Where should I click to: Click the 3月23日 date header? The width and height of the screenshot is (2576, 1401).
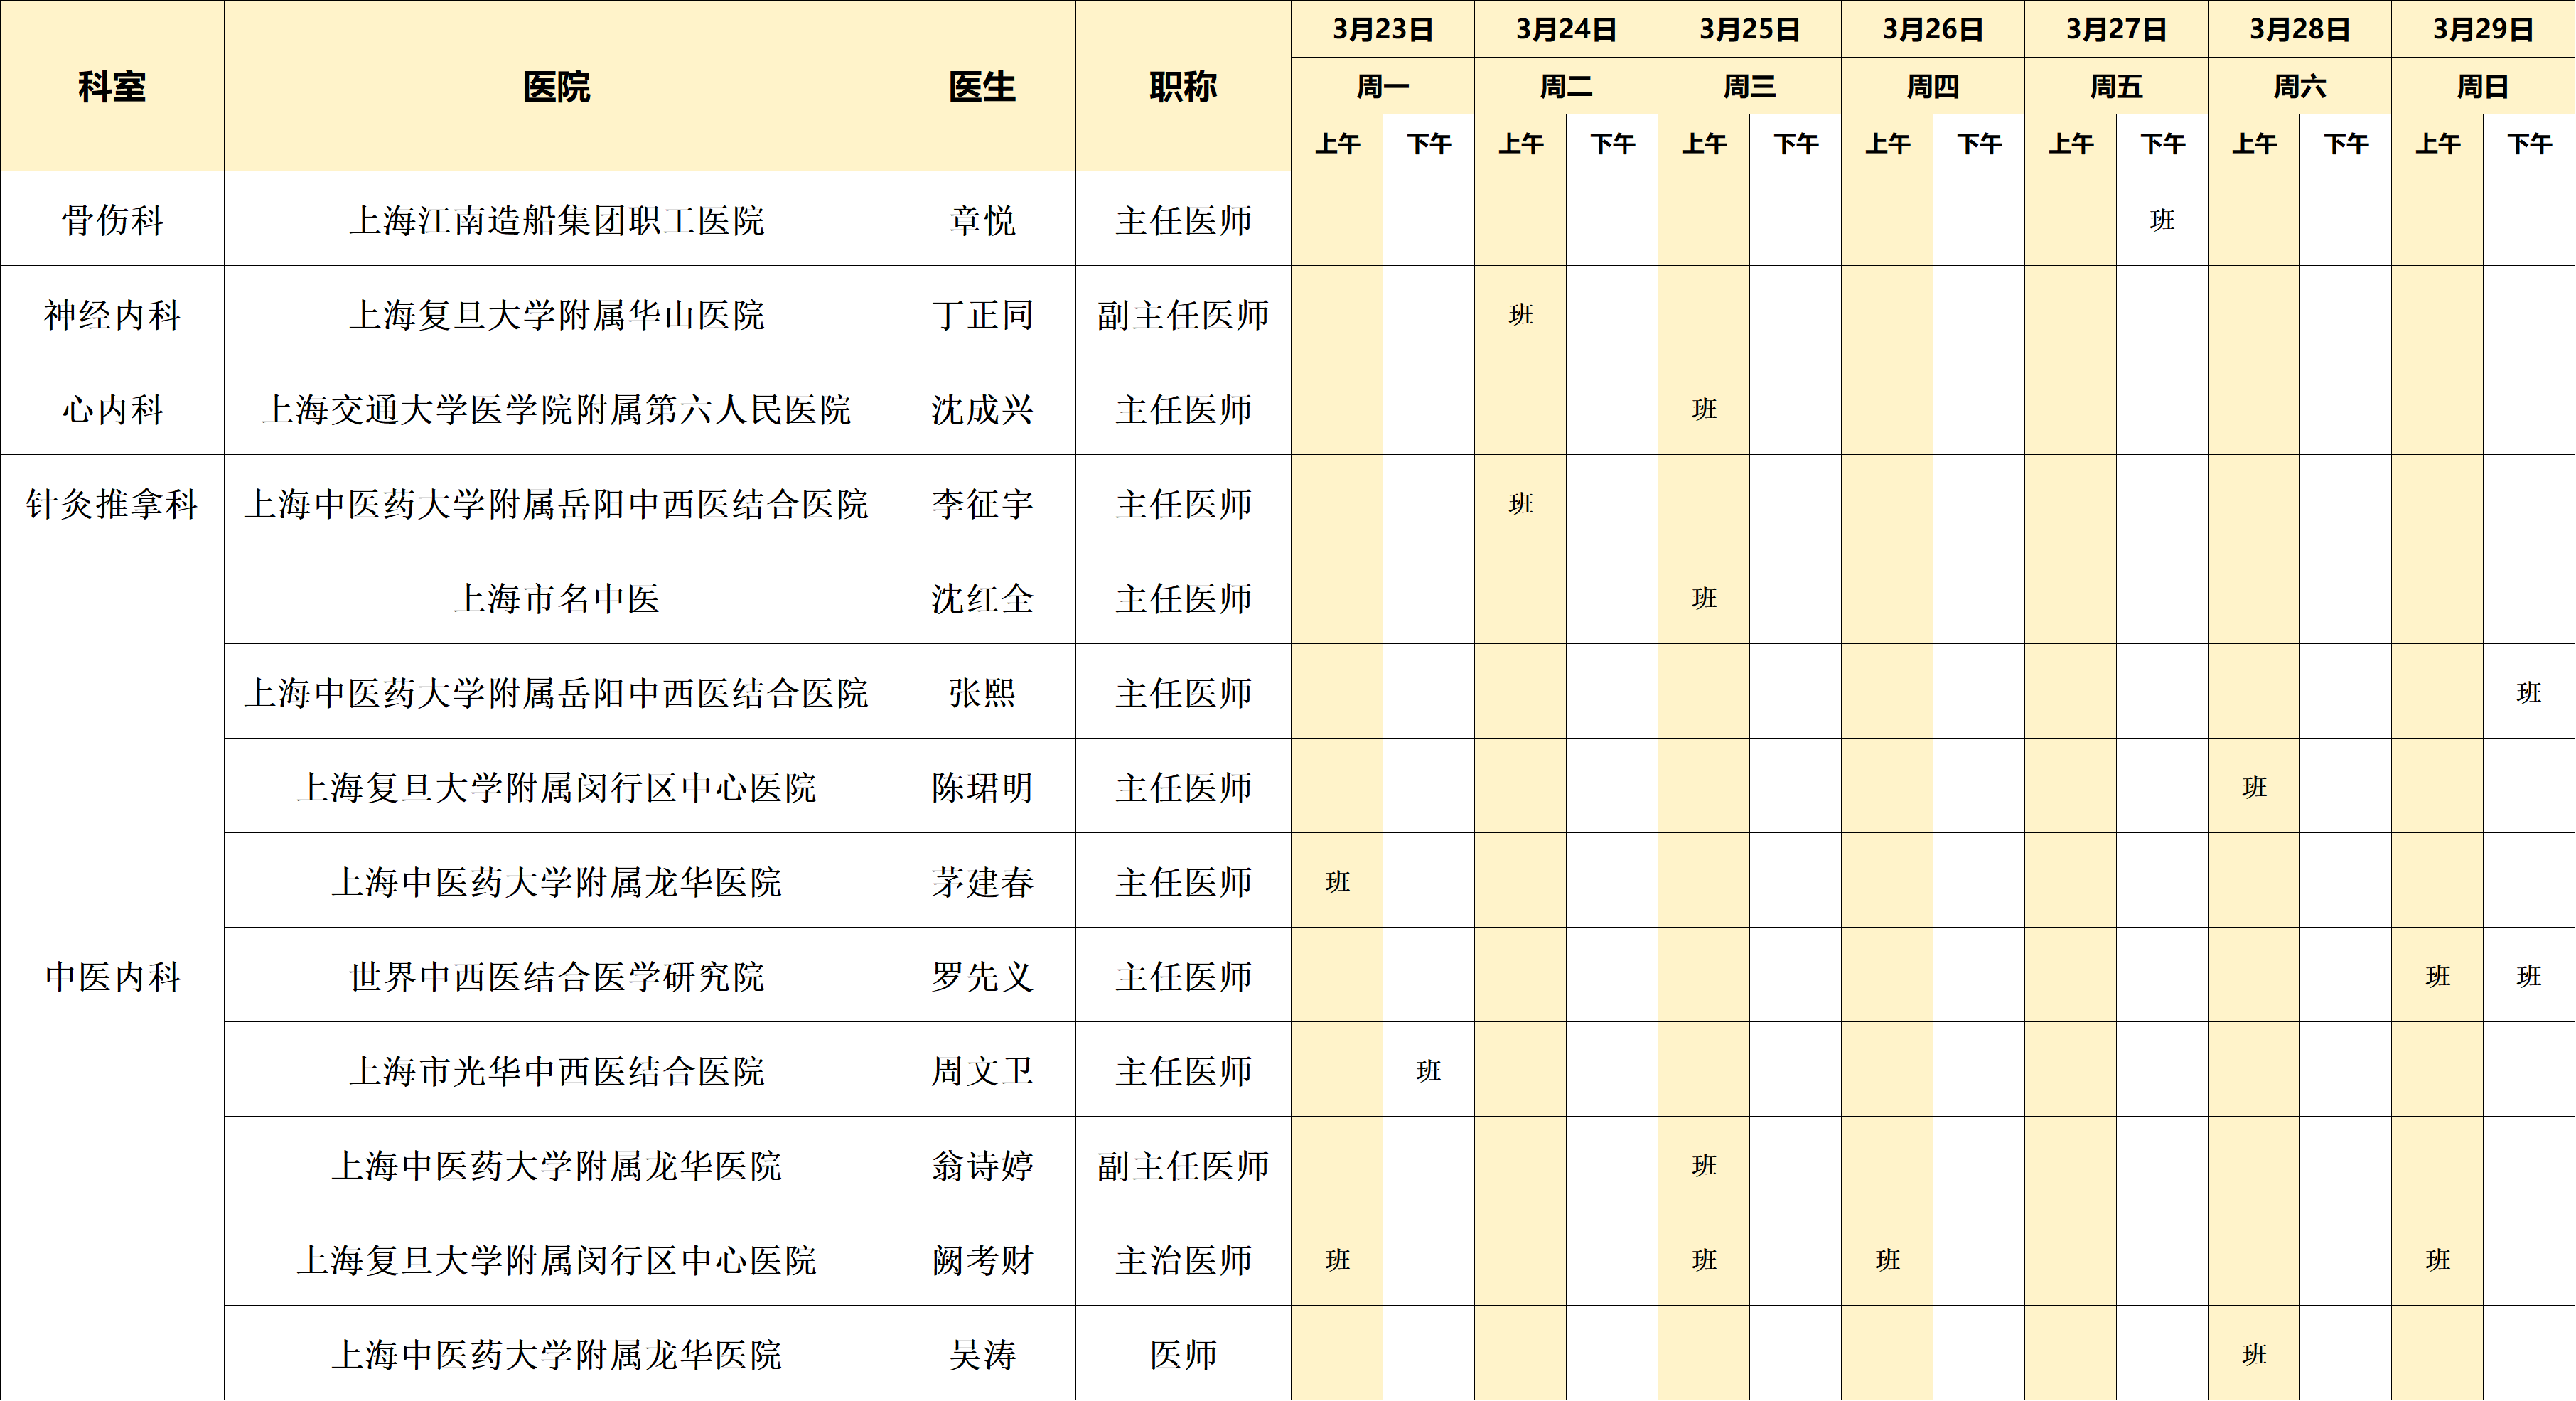coord(1382,29)
